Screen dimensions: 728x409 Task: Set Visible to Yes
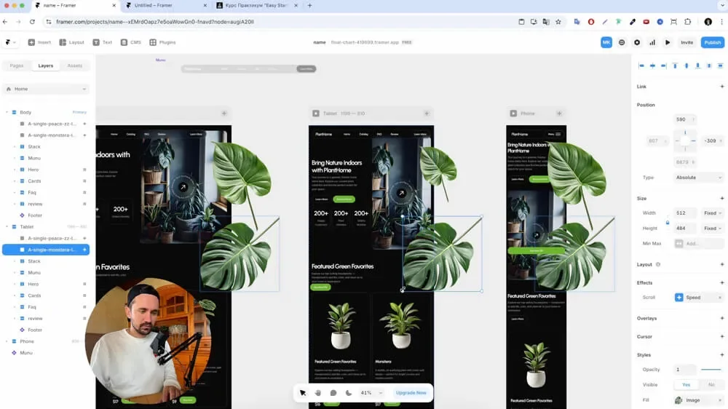tap(687, 384)
